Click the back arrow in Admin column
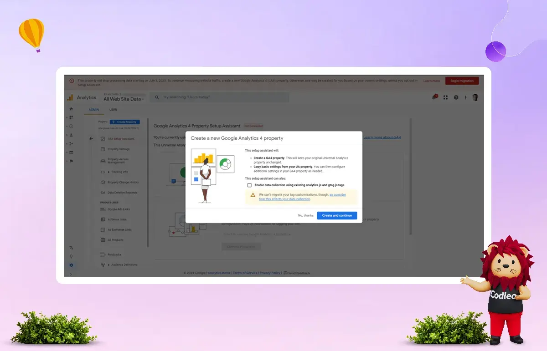Screen dimensions: 547x351 91,138
